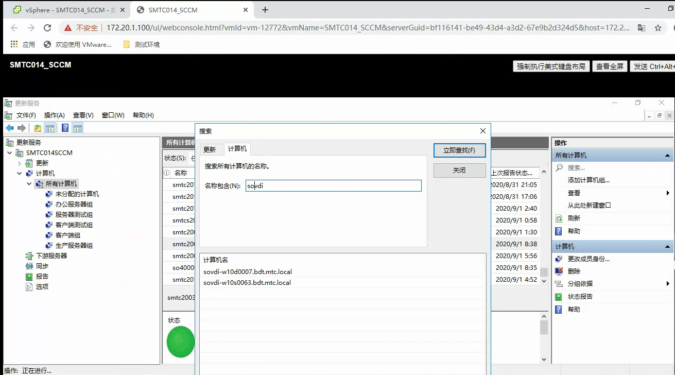This screenshot has width=675, height=375.
Task: Click the MMC back arrow toolbar icon
Action: tap(10, 128)
